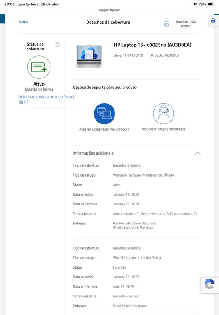Viewport: 219px width, 315px height.
Task: Open the blue Acessar a página do meu produto icon
Action: point(104,114)
